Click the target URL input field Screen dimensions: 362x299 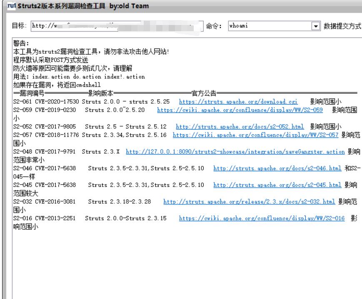tap(117, 26)
